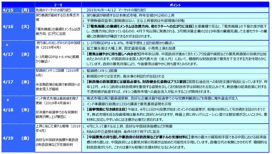Click the (金) weekday label

tap(25, 138)
